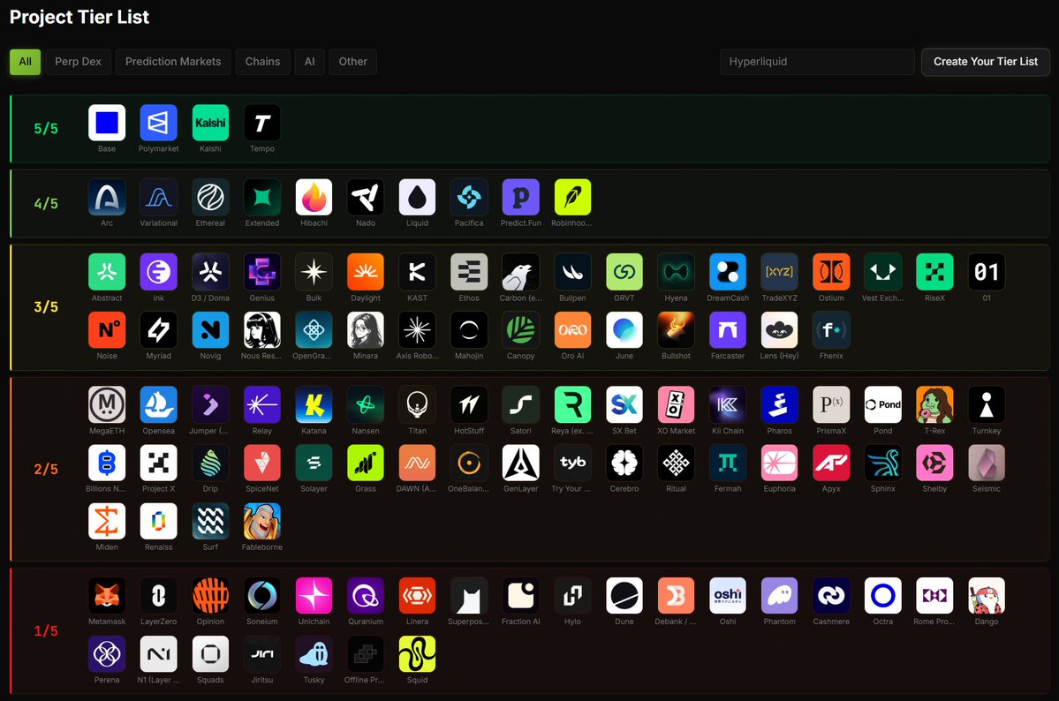Filter projects by Chains
Viewport: 1059px width, 701px height.
(262, 62)
